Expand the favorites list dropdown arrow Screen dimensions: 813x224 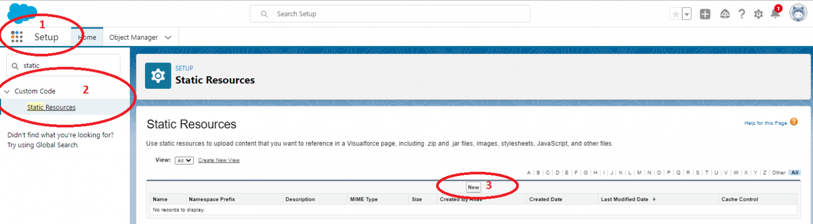click(686, 14)
